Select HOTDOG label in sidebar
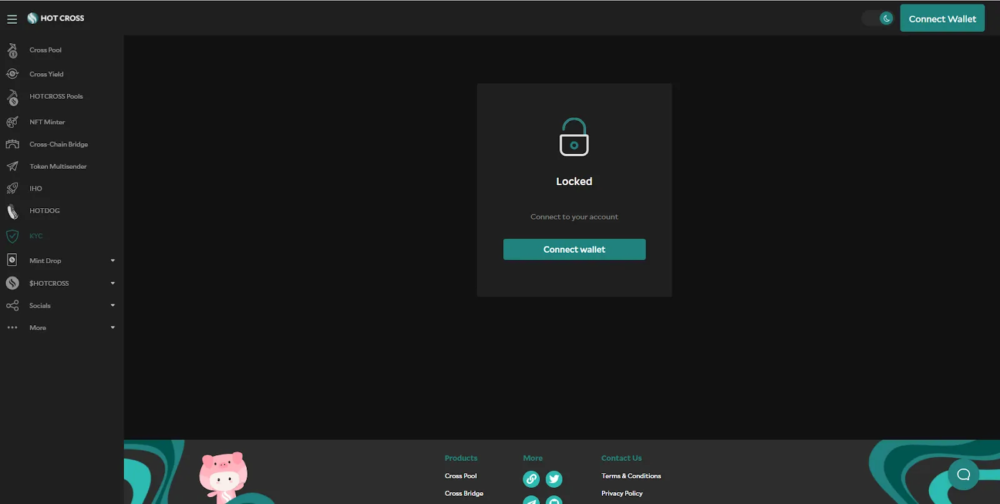Viewport: 1000px width, 504px height. (x=44, y=211)
